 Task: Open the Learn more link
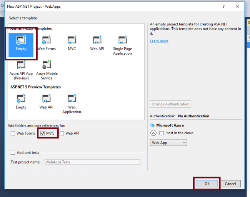pyautogui.click(x=159, y=41)
